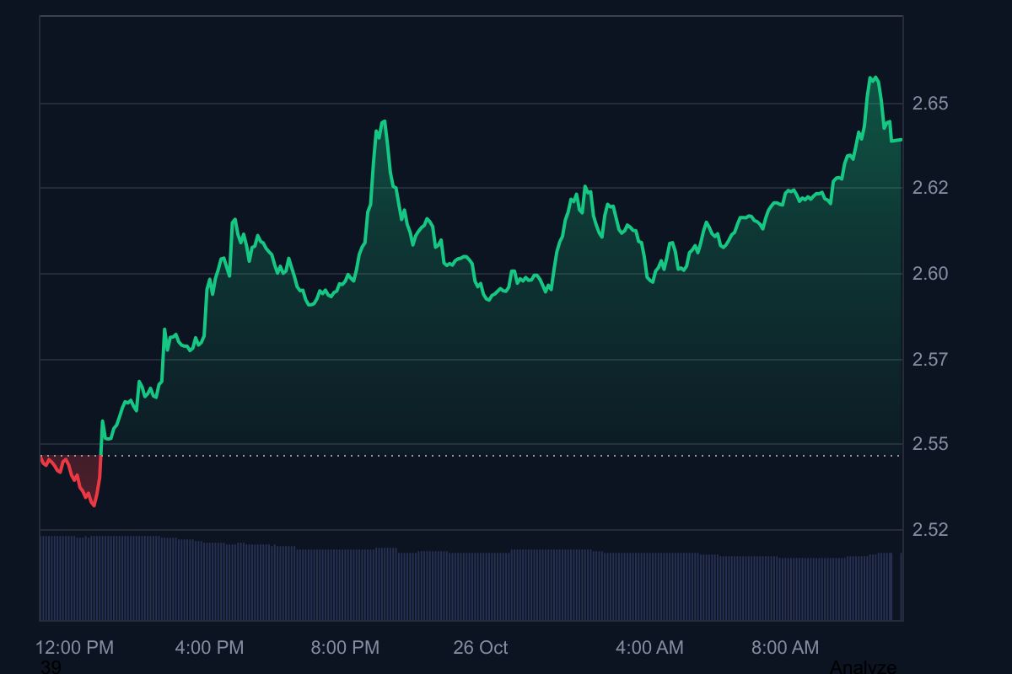Viewport: 1012px width, 674px height.
Task: Select the 26 Oct date marker
Action: [481, 648]
